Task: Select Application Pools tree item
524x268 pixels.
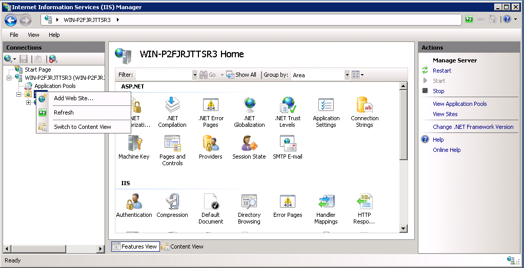Action: tap(55, 86)
